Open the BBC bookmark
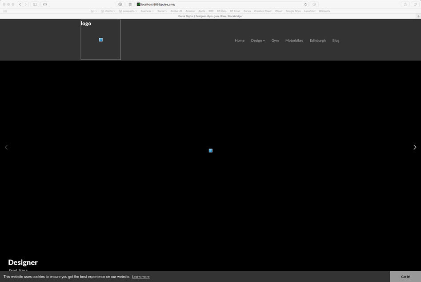421x282 pixels. (211, 11)
